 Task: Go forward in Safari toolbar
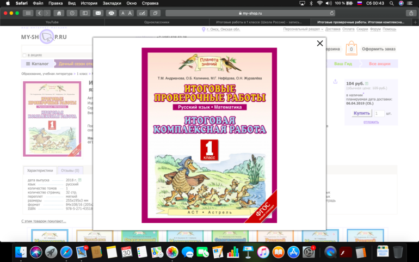(47, 13)
